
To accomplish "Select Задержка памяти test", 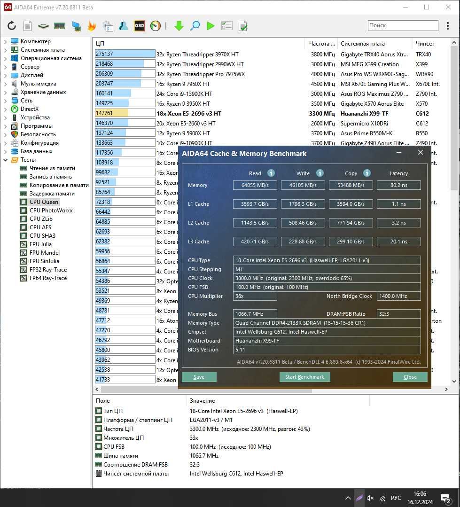I will [x=52, y=194].
